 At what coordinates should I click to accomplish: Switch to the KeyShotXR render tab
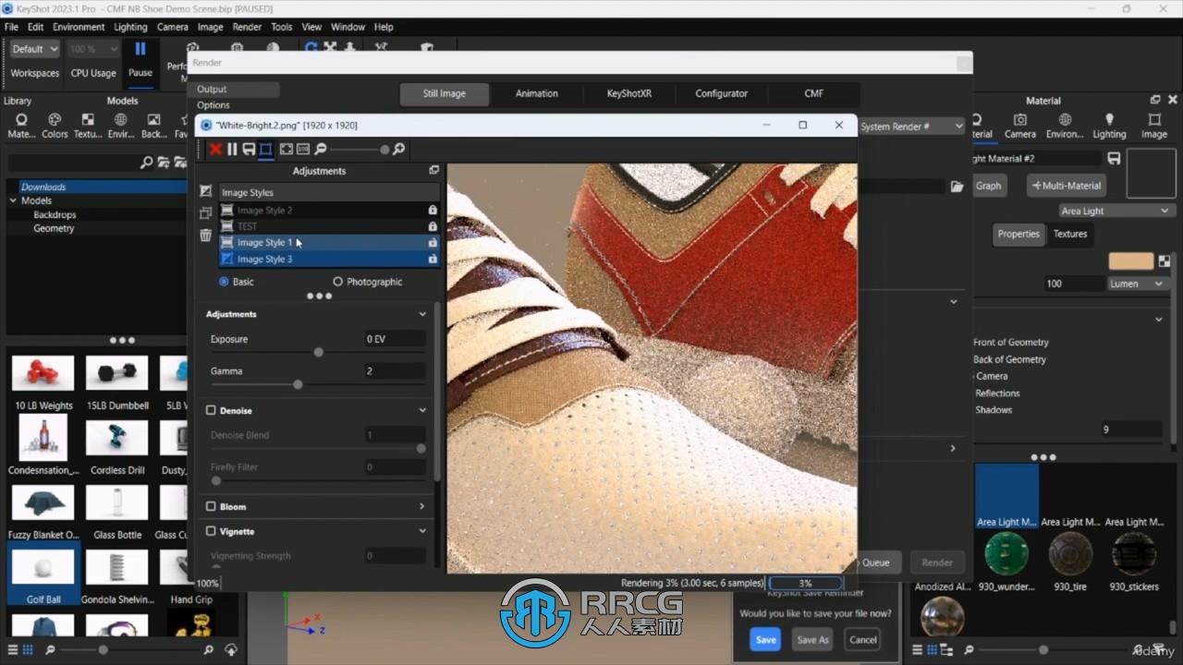[629, 93]
